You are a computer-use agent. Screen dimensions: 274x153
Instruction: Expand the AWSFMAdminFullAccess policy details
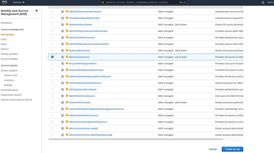coord(62,96)
